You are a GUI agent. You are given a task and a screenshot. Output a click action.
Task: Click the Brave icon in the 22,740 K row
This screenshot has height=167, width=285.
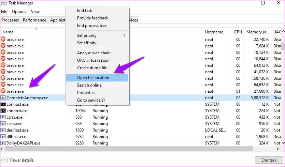pos(3,39)
